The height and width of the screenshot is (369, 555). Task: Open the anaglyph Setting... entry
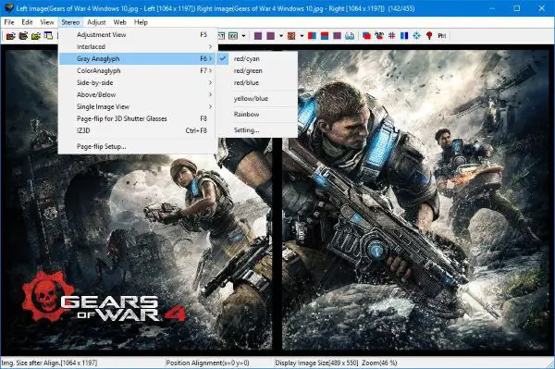(x=257, y=130)
